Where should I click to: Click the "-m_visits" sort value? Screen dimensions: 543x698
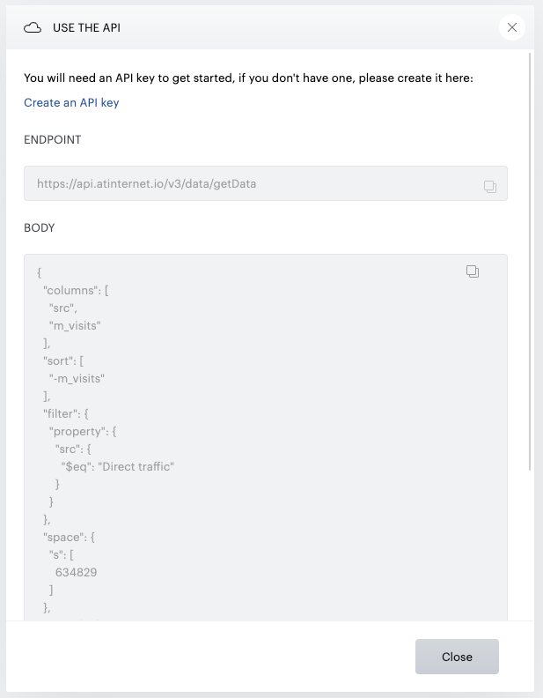pyautogui.click(x=77, y=378)
